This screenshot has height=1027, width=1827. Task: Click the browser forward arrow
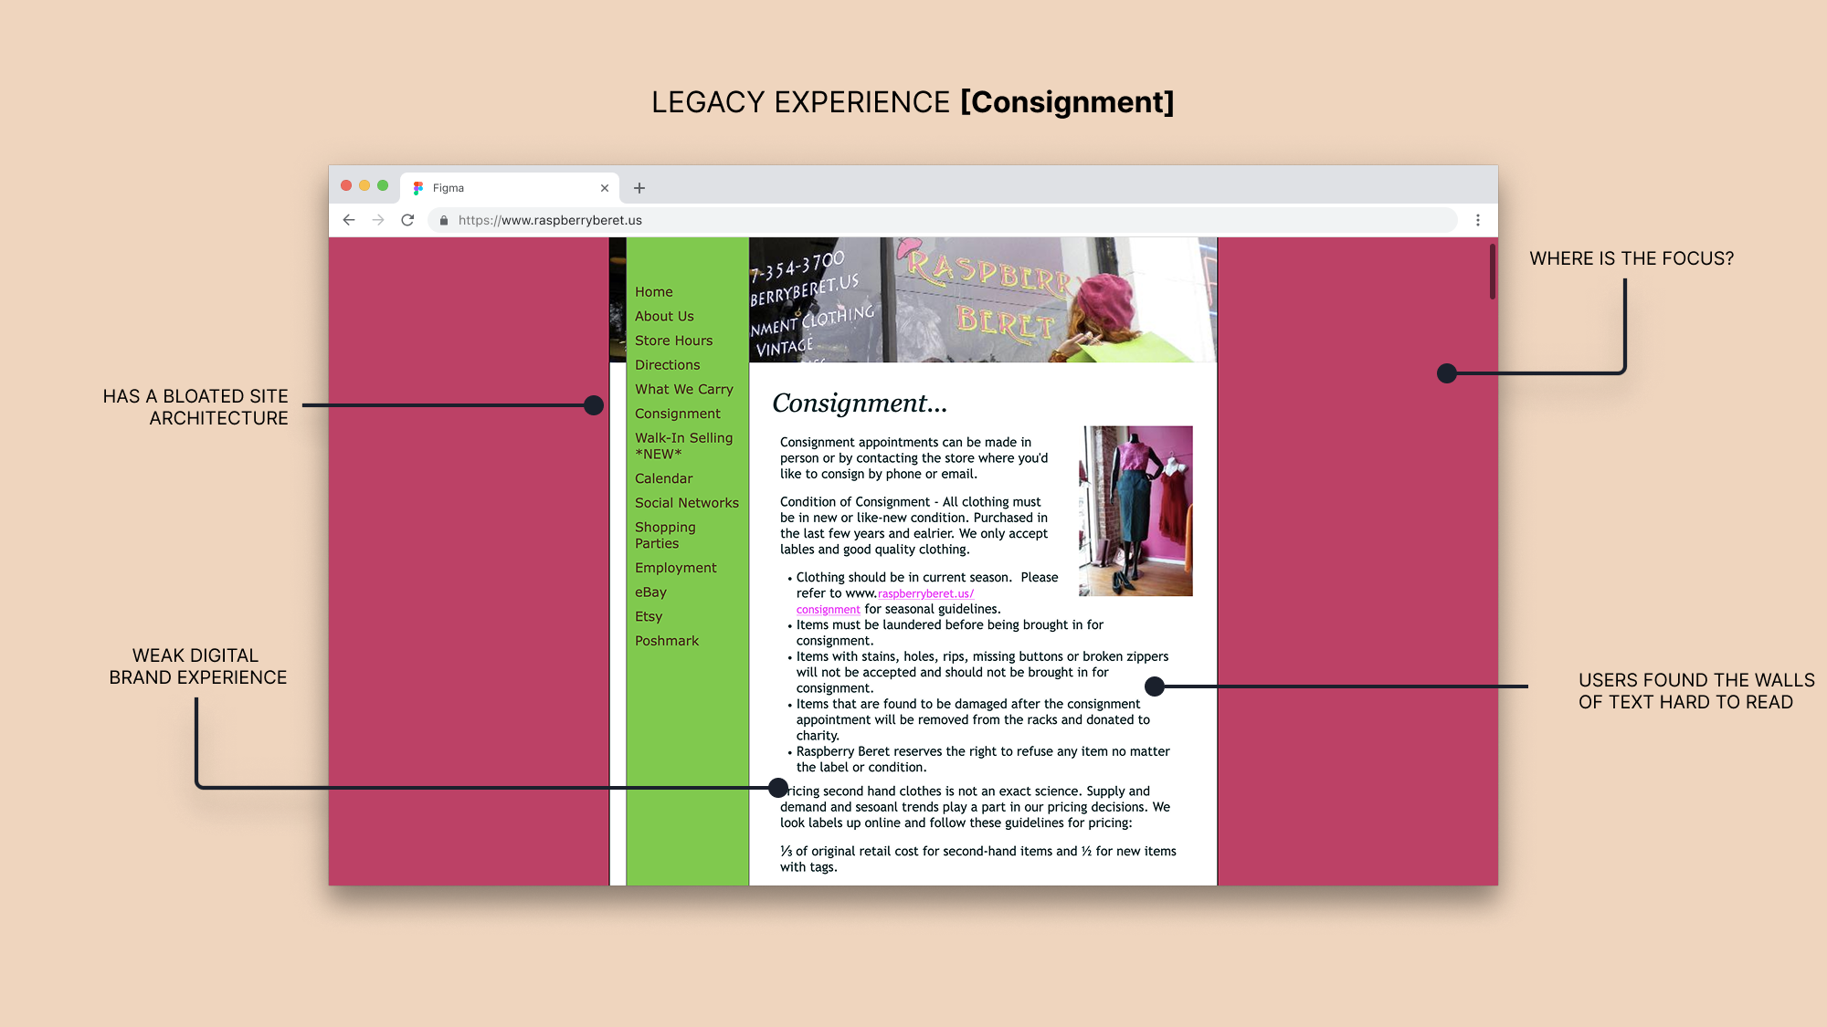(x=378, y=220)
